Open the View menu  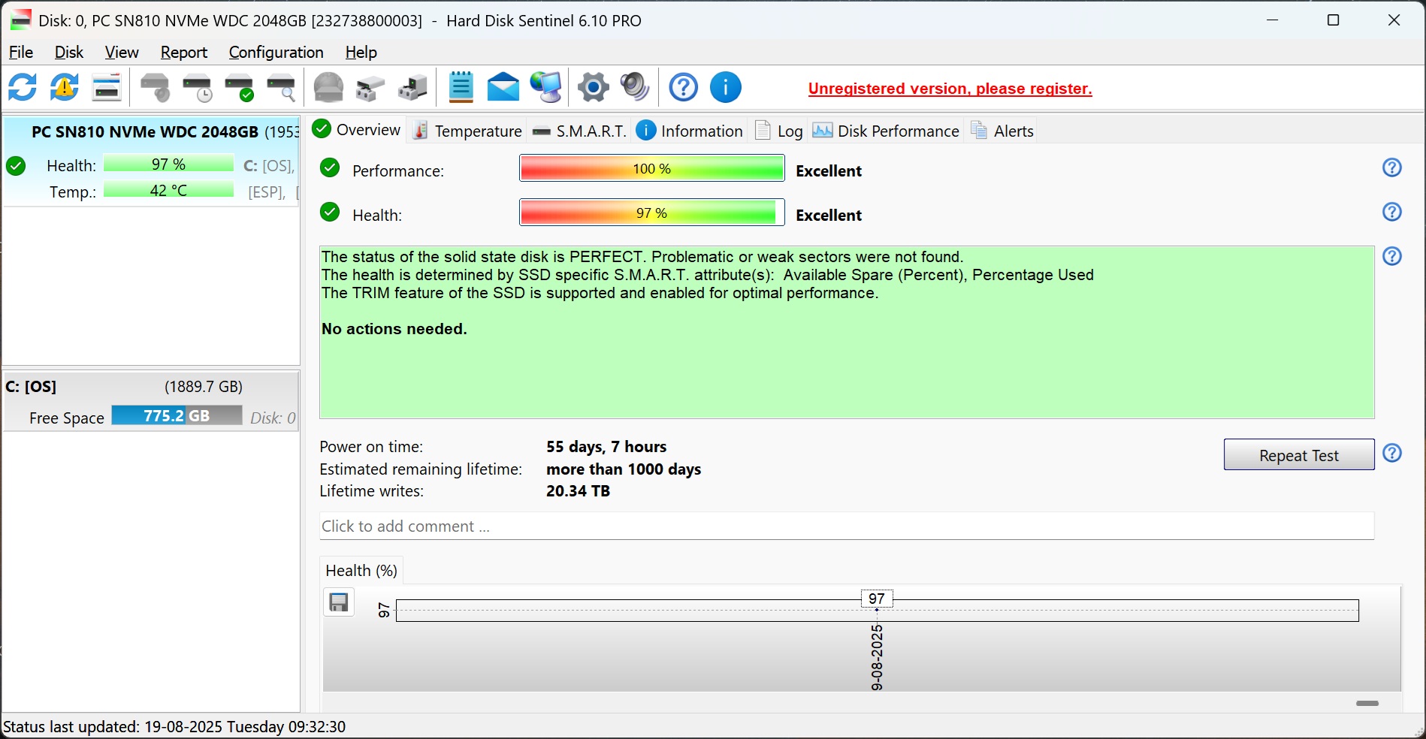pos(122,52)
